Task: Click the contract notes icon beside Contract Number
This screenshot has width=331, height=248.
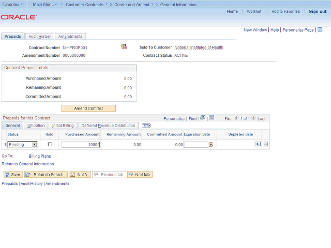Action: (124, 47)
